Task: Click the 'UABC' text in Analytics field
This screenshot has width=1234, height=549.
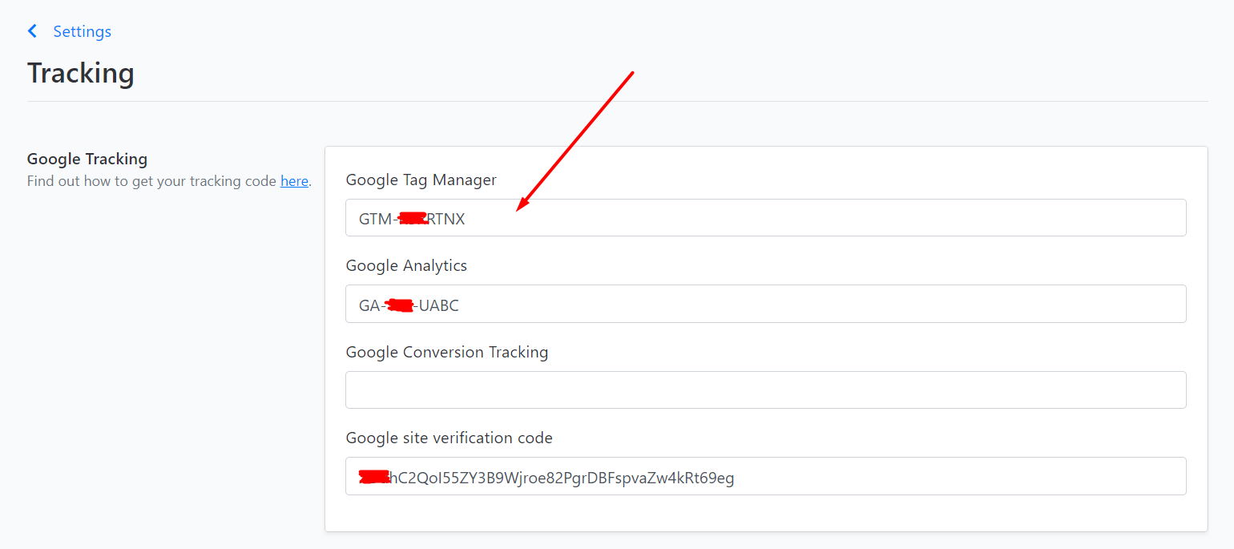Action: coord(439,305)
